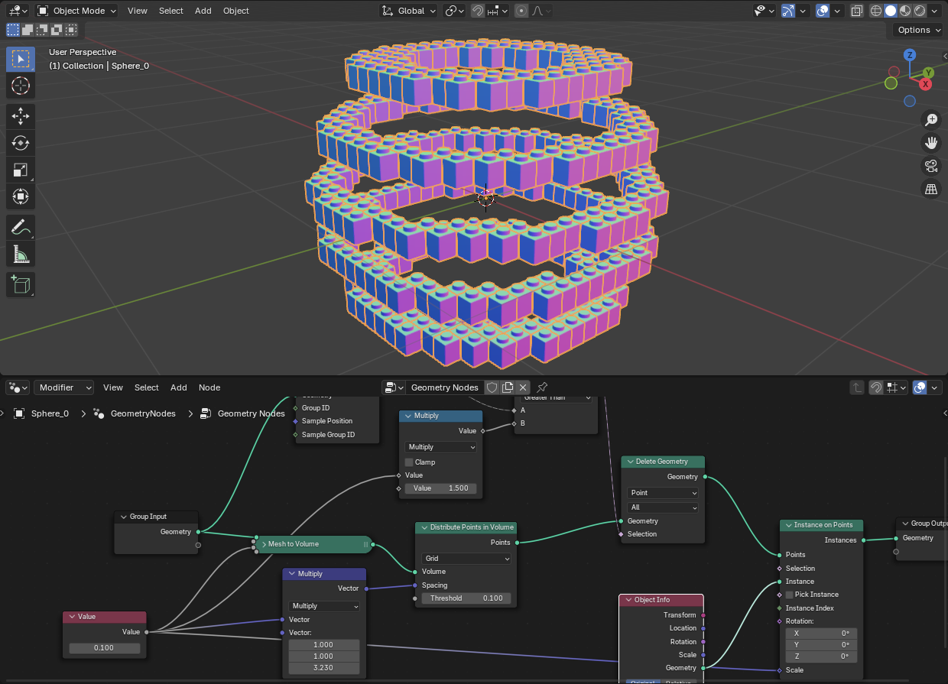Select solid viewport shading

pyautogui.click(x=891, y=11)
